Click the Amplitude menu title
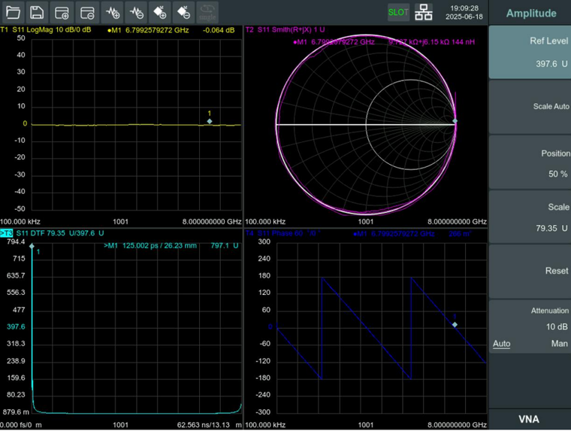This screenshot has width=571, height=431. 531,13
